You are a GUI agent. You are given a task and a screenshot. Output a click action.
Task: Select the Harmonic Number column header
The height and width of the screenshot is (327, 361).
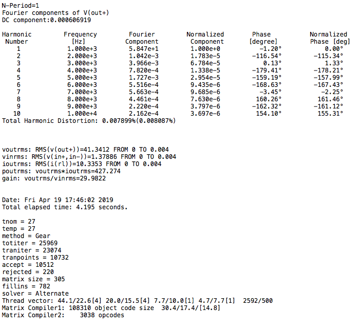[x=16, y=38]
